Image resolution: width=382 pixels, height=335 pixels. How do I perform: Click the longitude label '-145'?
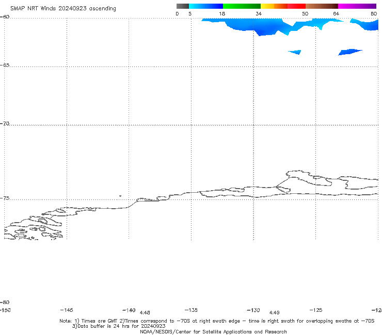click(67, 310)
